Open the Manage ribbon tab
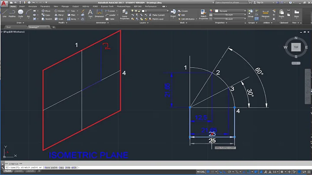Screen dimensions: 312x175 65,6
